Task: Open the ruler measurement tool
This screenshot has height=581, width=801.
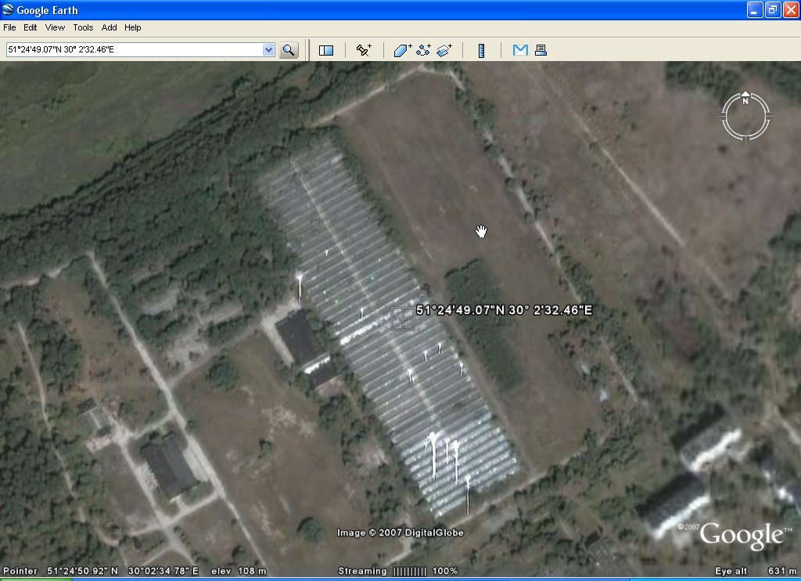Action: click(x=482, y=50)
